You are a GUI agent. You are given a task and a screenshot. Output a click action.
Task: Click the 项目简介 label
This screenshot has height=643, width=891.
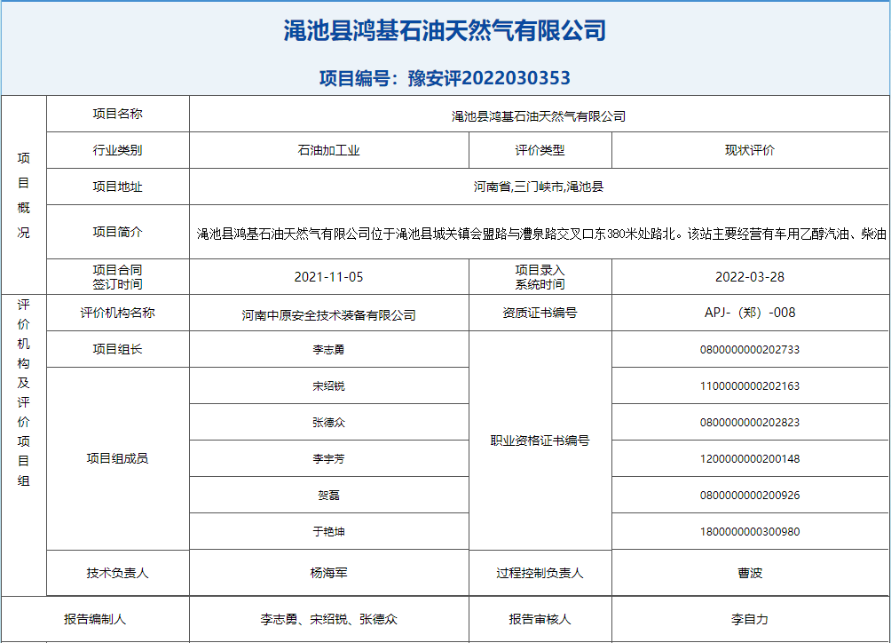click(118, 232)
